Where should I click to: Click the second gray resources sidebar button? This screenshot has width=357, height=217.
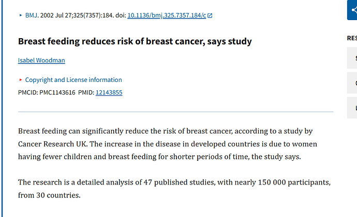pos(352,83)
